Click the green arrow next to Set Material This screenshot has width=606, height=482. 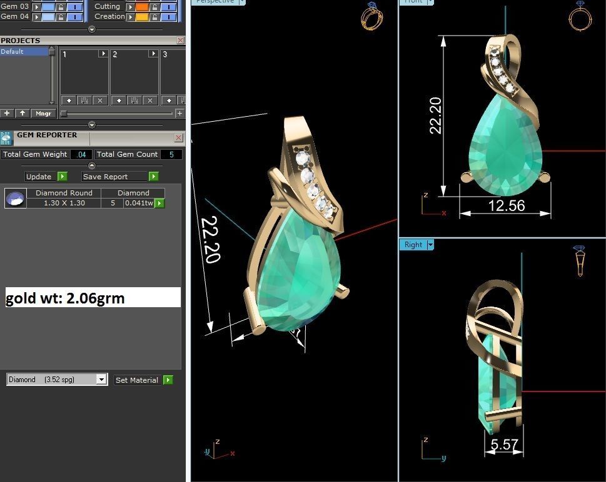pos(168,380)
